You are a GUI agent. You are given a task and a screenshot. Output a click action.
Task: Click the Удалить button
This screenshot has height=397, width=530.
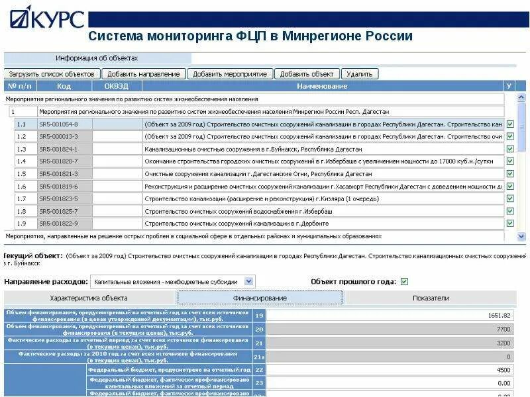tap(360, 74)
